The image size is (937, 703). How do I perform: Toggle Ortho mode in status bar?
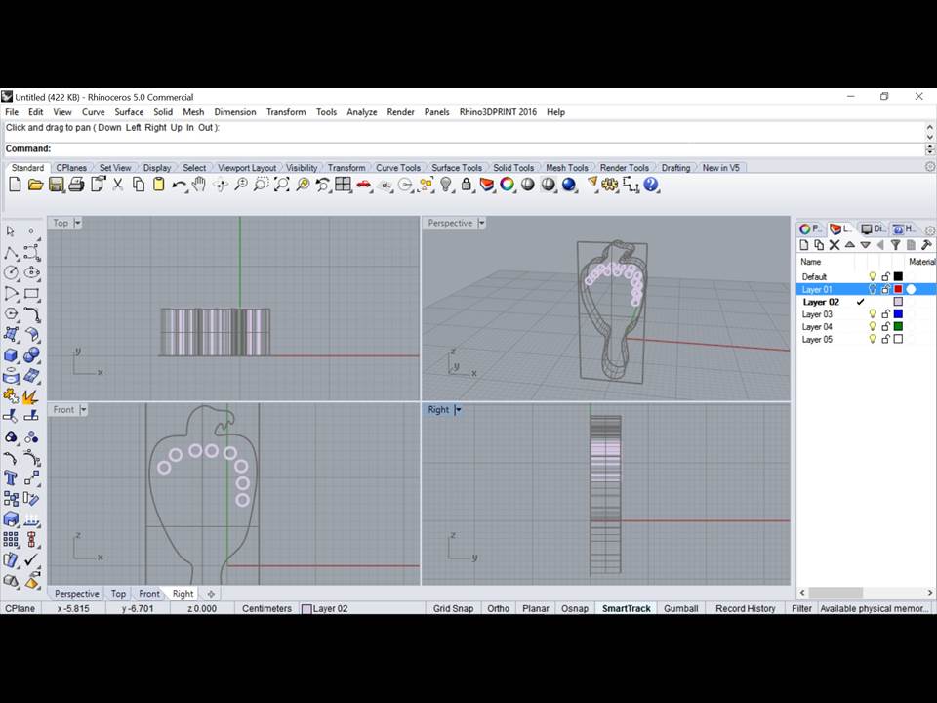click(x=498, y=608)
